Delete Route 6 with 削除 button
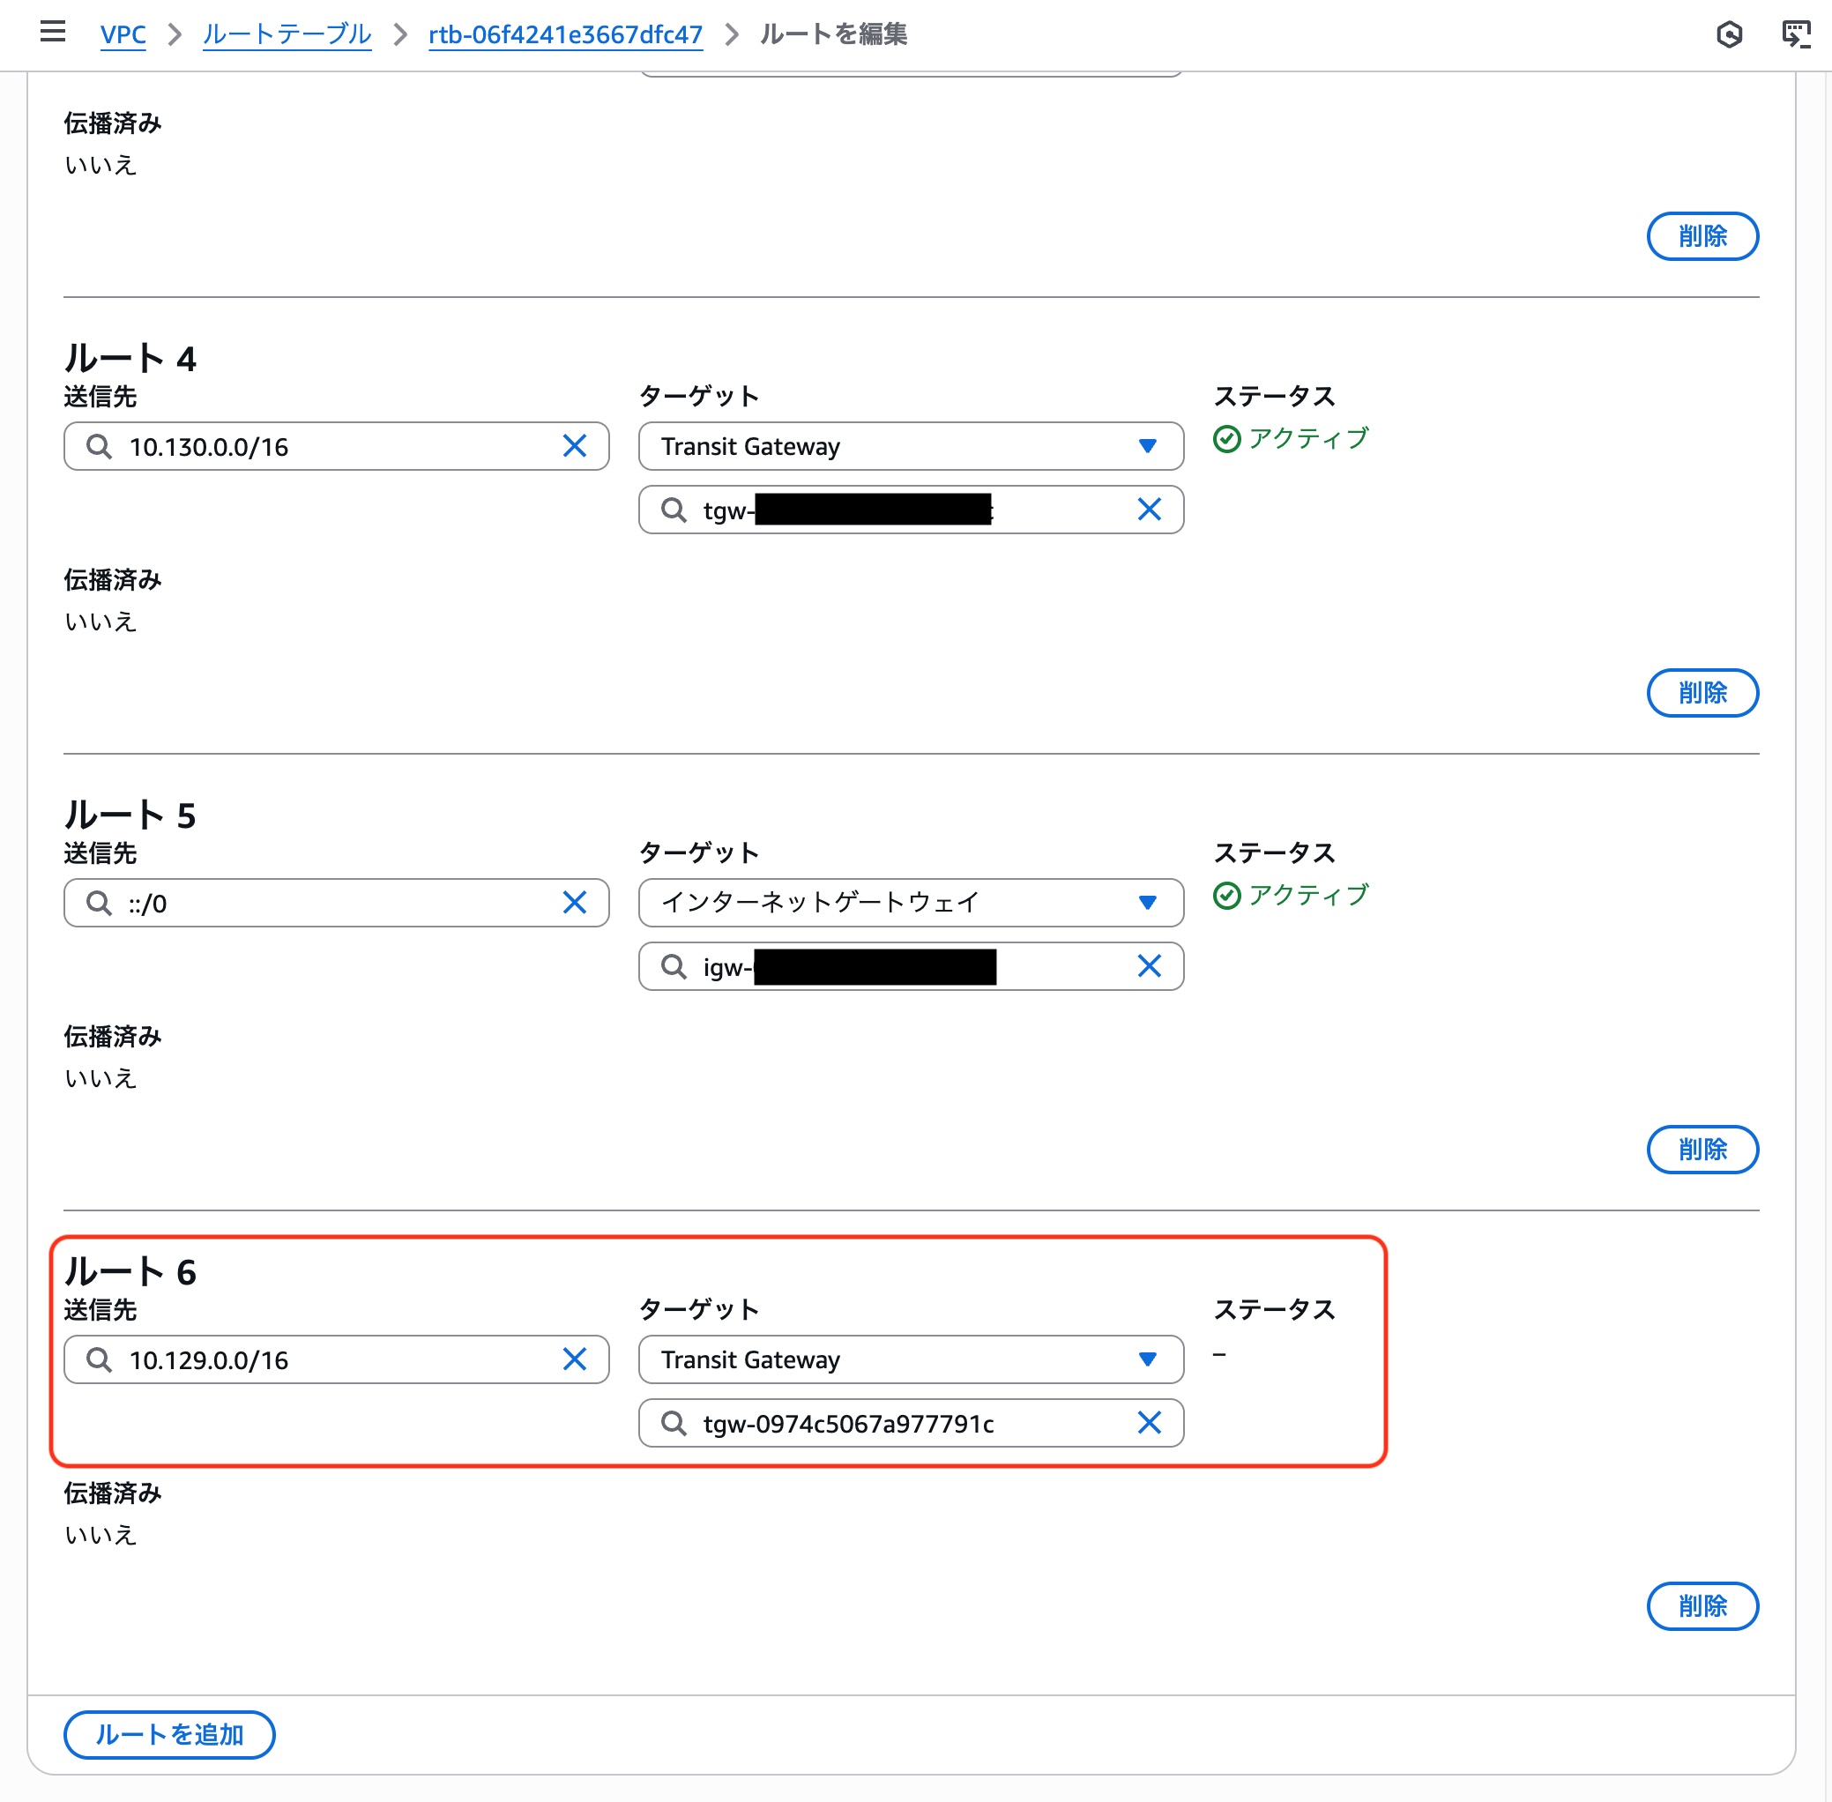This screenshot has width=1832, height=1802. point(1702,1606)
